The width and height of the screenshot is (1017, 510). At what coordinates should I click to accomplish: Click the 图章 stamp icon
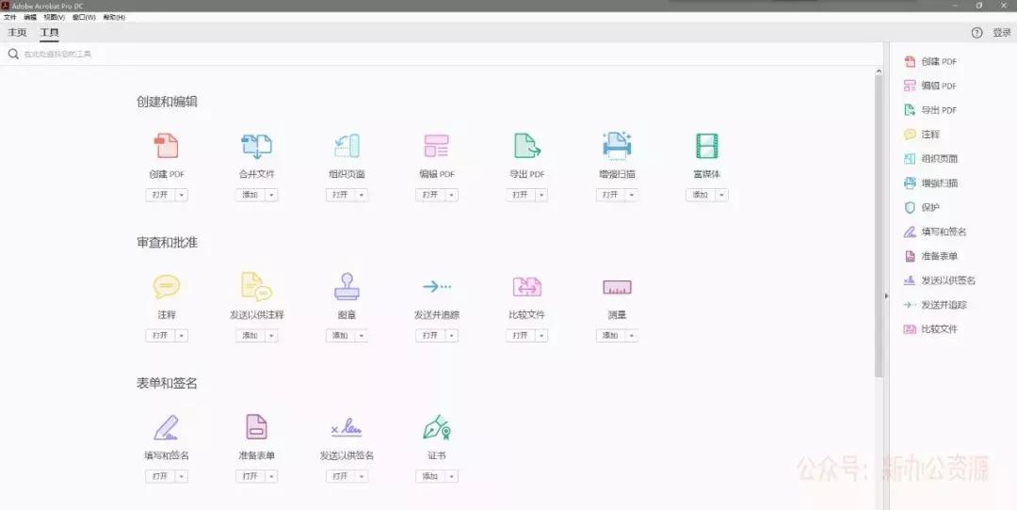click(x=347, y=286)
